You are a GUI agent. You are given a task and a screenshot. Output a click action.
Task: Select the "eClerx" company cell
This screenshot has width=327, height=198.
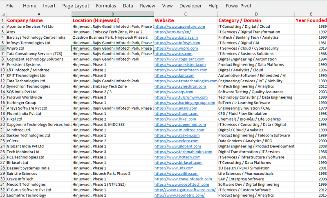pos(39,141)
